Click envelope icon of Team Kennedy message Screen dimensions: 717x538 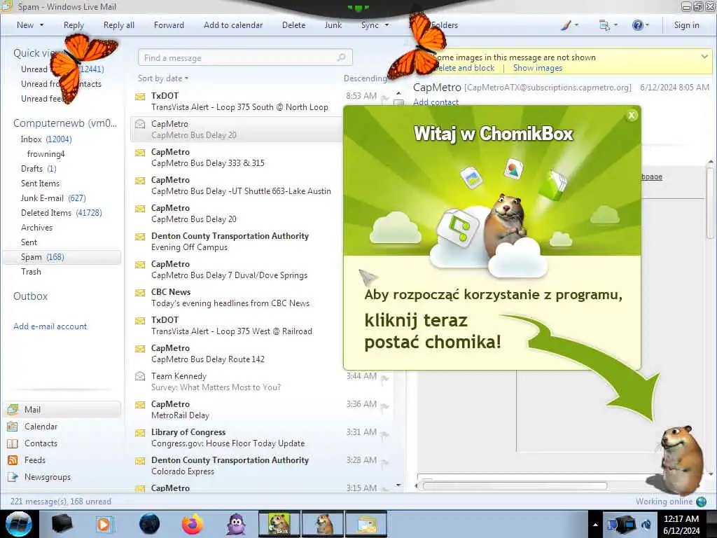click(x=140, y=376)
